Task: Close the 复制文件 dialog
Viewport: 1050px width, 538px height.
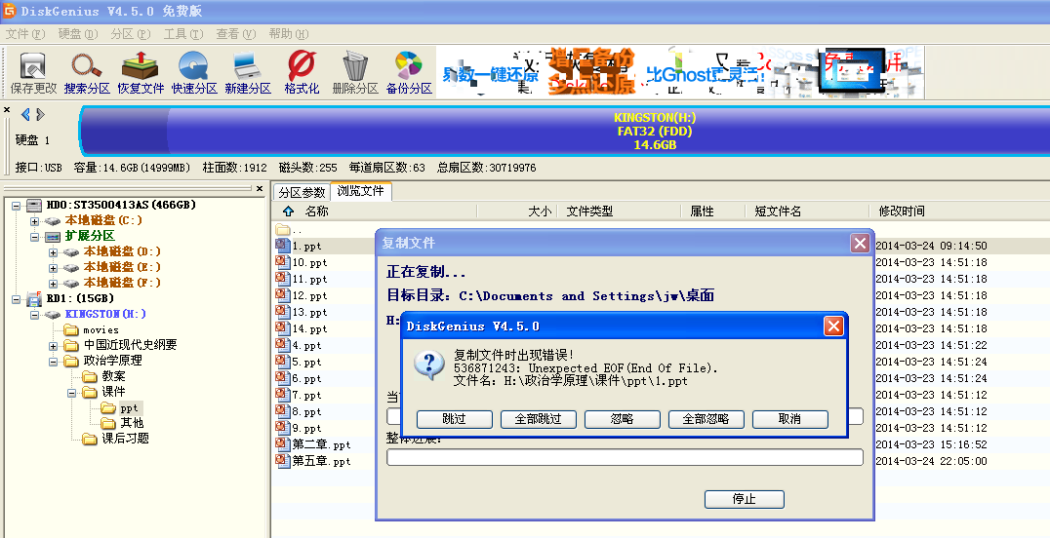Action: point(860,243)
